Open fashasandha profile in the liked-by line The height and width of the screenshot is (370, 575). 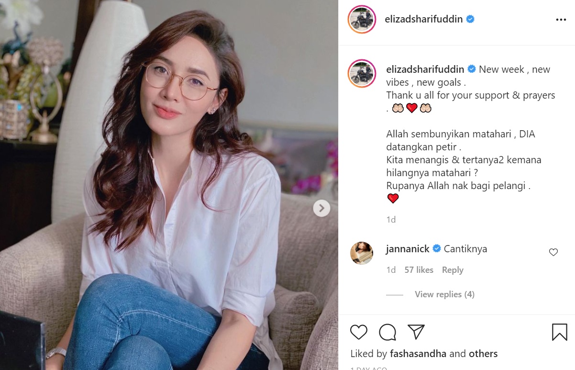point(418,354)
